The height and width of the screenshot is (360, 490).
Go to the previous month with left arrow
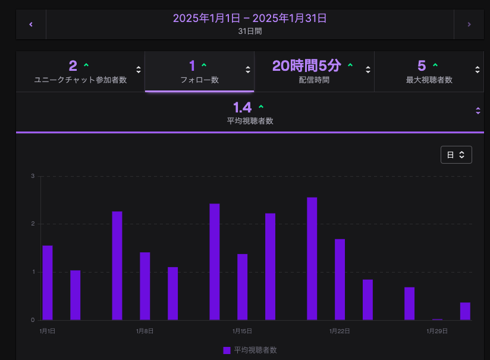(31, 24)
